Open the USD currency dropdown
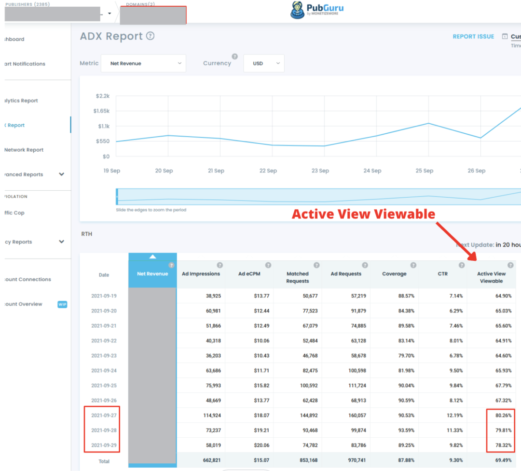Viewport: 521px width, 471px height. 263,63
